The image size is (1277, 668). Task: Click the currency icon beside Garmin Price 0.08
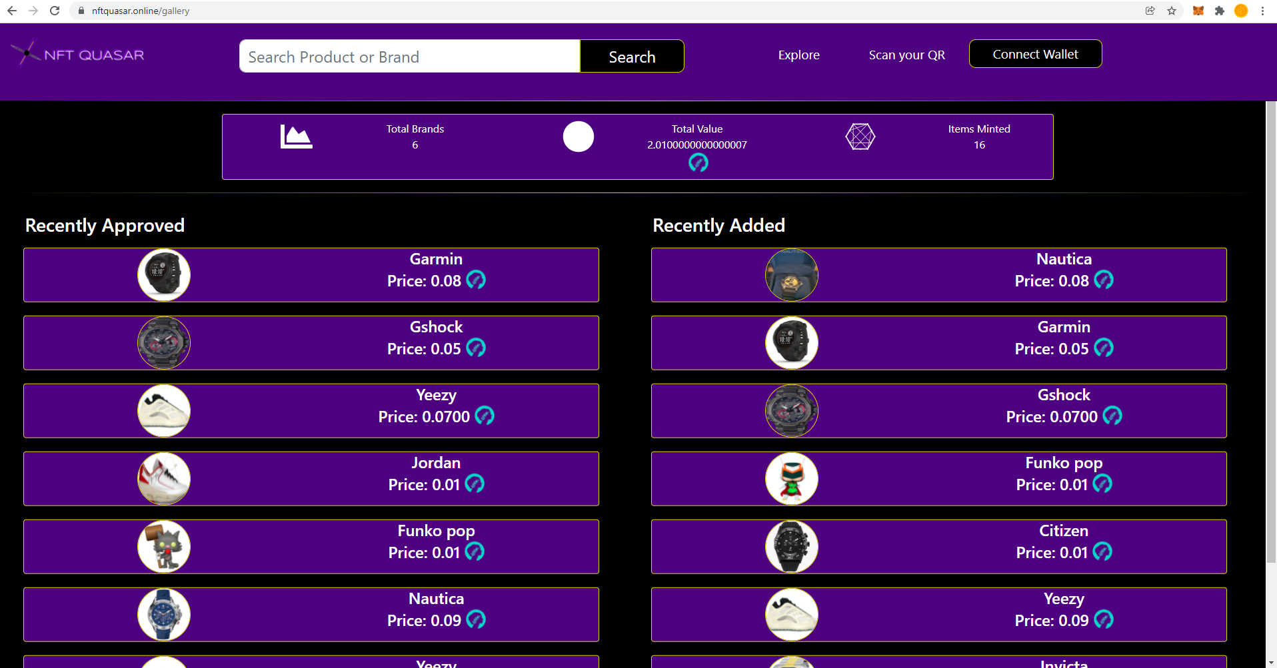(x=476, y=280)
